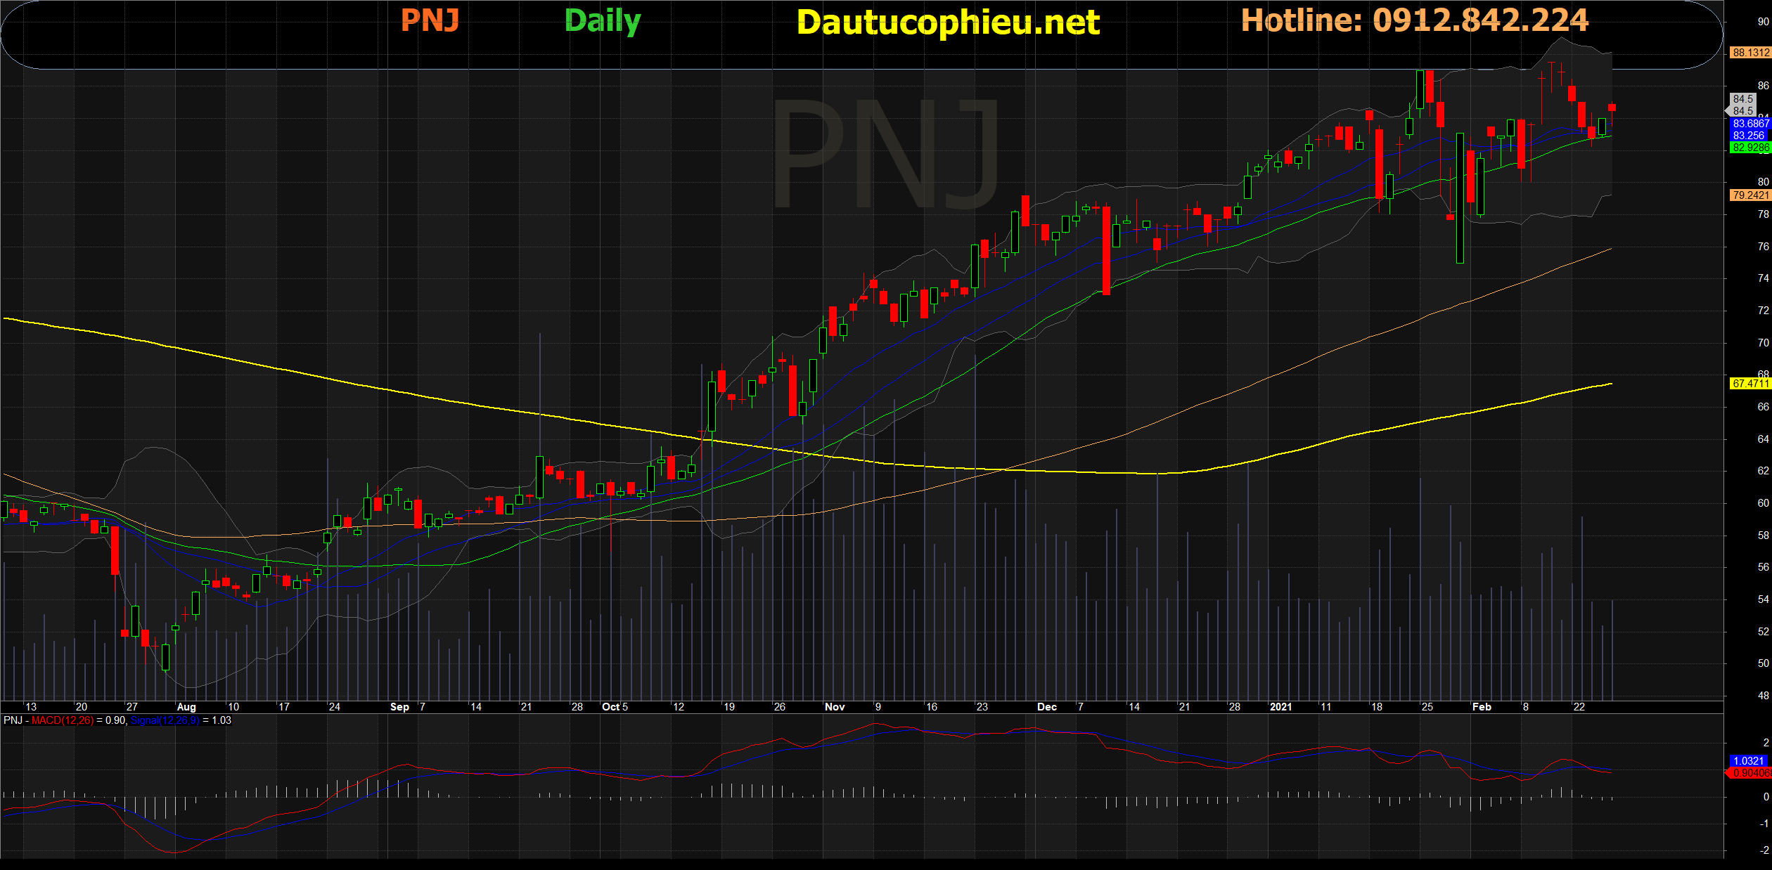Click the Sep label on date axis
This screenshot has height=870, width=1772.
click(399, 707)
